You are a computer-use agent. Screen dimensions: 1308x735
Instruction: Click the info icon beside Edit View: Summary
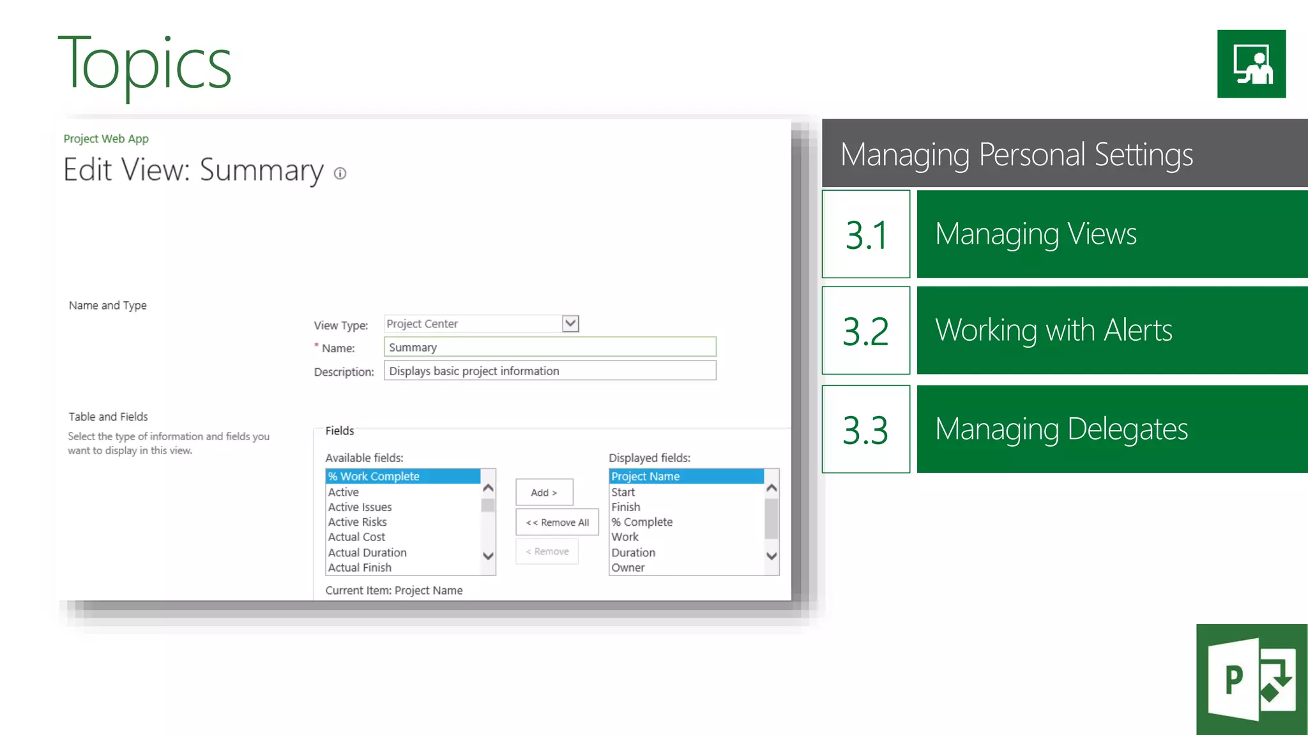(x=340, y=174)
